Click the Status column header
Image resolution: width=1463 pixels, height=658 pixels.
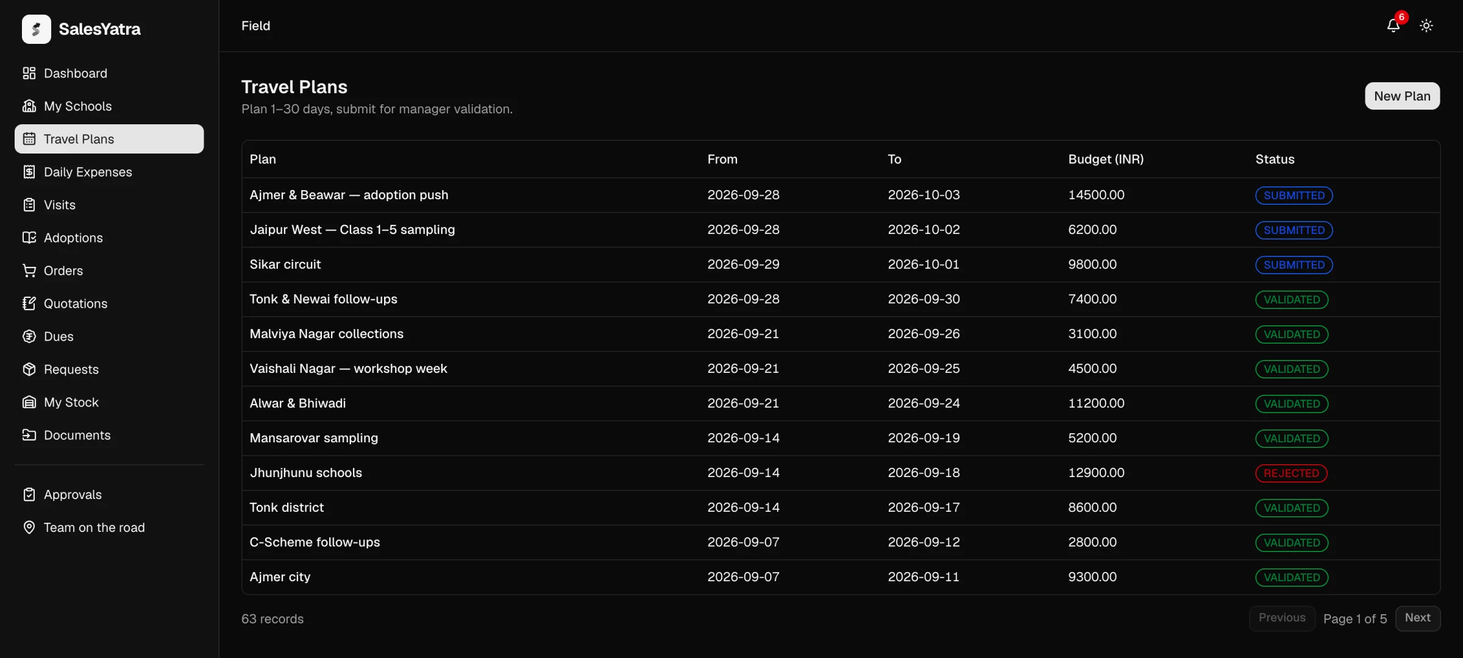pos(1275,159)
